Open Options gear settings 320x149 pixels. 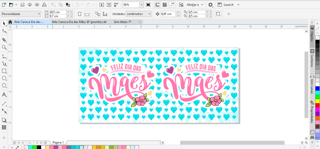(210, 5)
